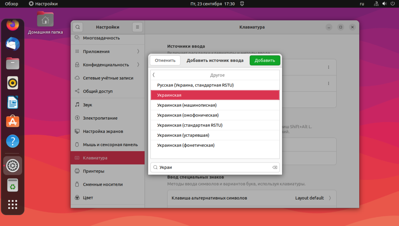Open Ubuntu Software from the dock

pyautogui.click(x=12, y=122)
